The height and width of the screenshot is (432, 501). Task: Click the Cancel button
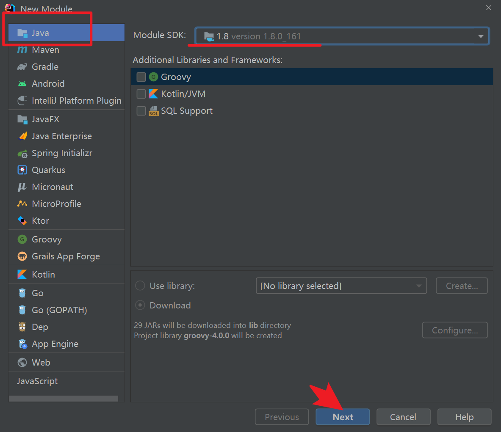pyautogui.click(x=403, y=417)
